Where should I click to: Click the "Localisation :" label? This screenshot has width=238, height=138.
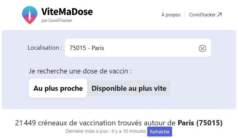click(45, 48)
